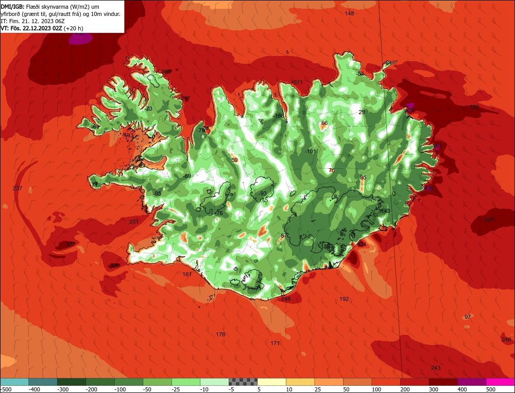
Task: Click the value 97 in the southeast sea
Action: tap(468, 317)
